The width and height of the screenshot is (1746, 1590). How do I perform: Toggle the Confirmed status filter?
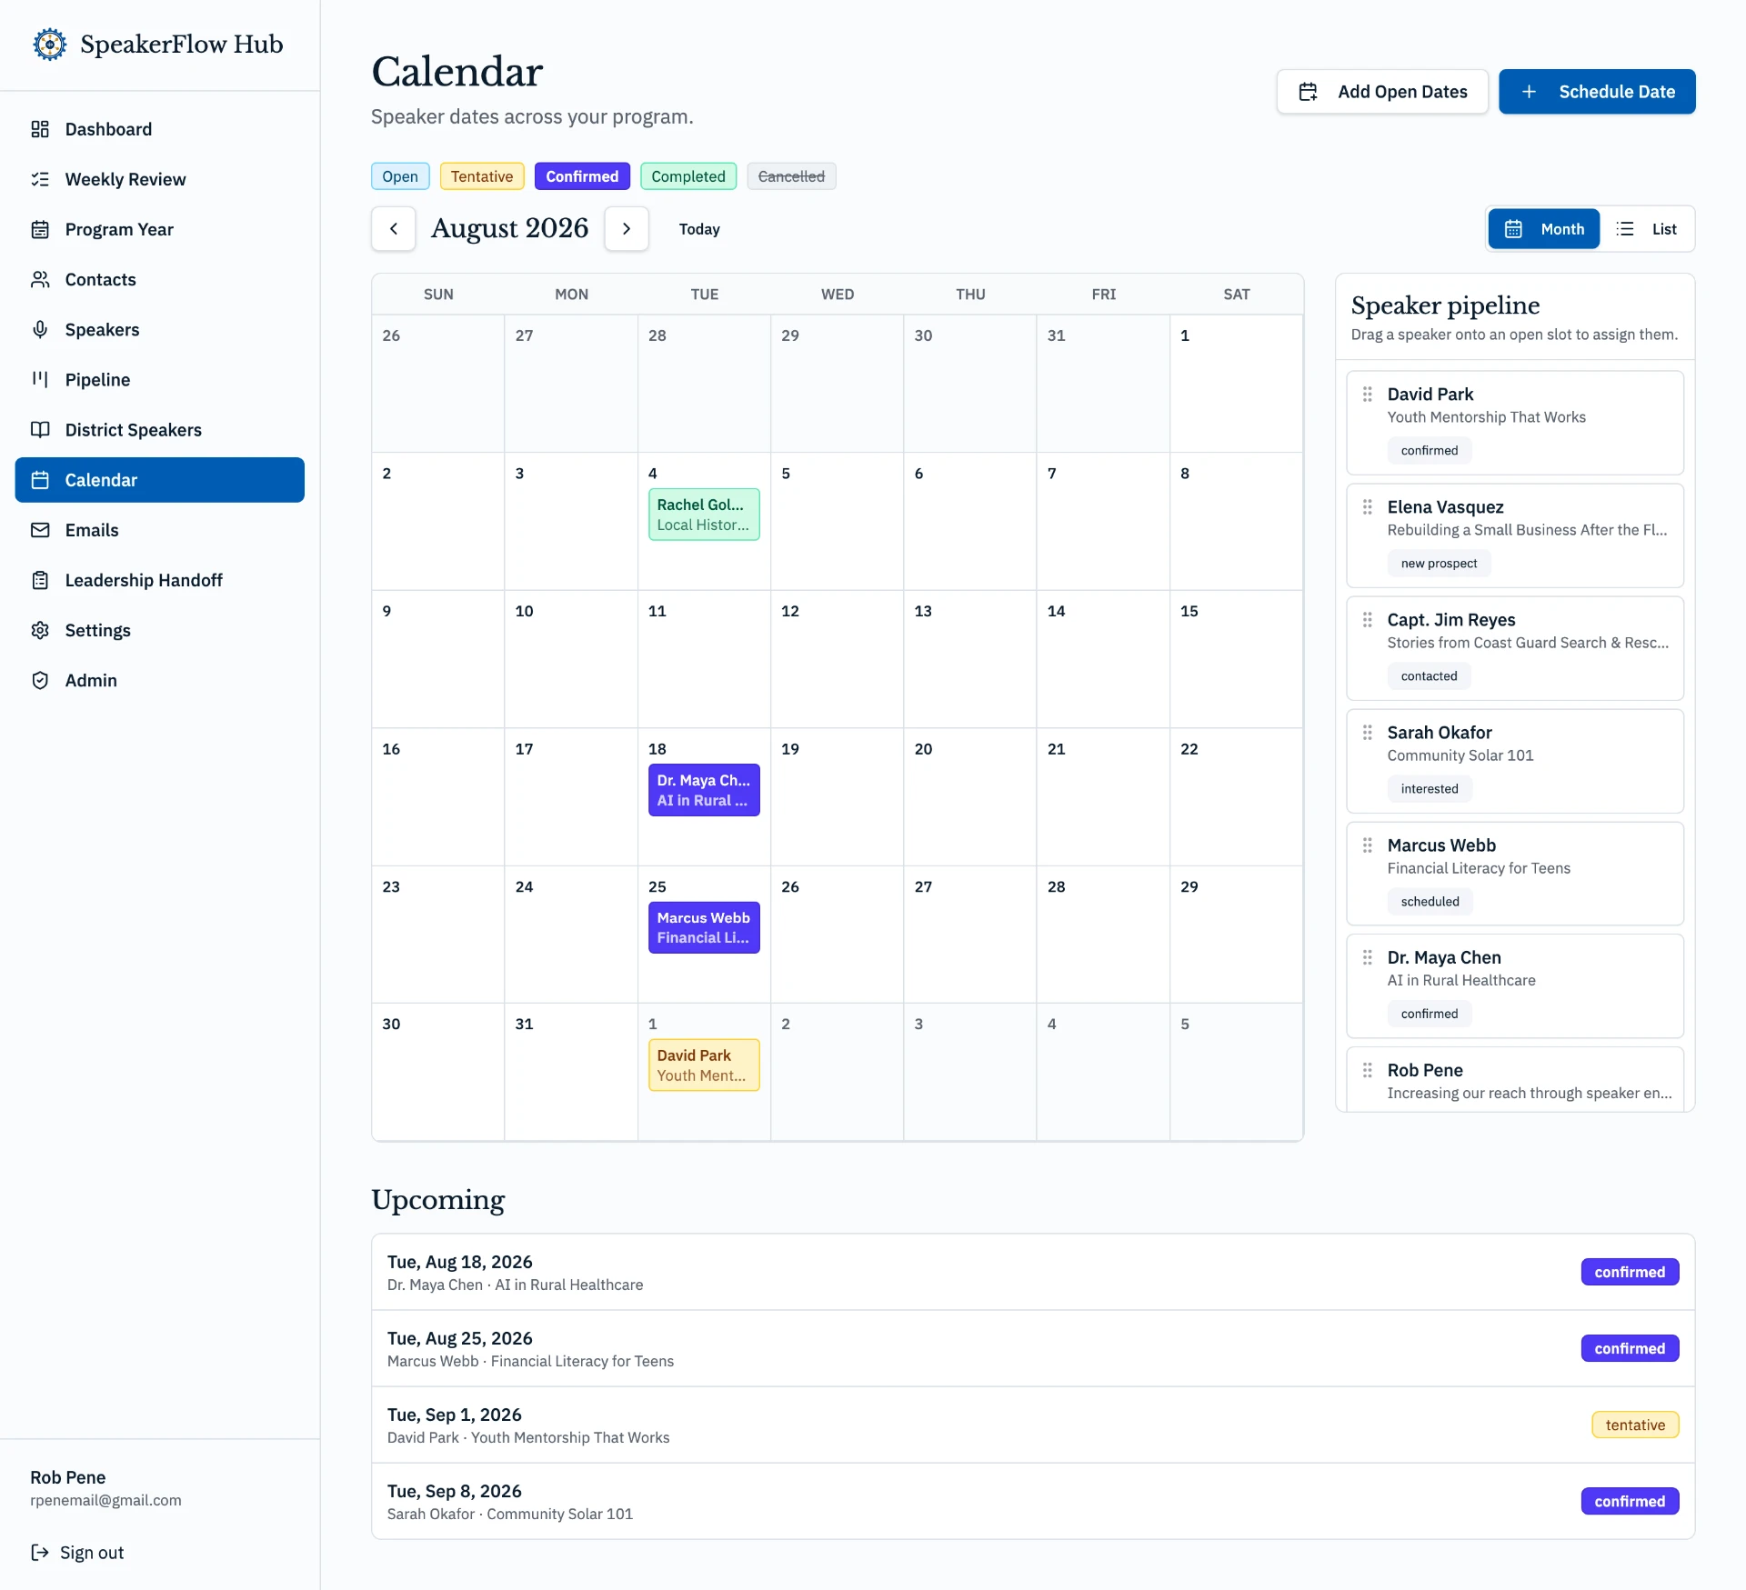tap(582, 176)
